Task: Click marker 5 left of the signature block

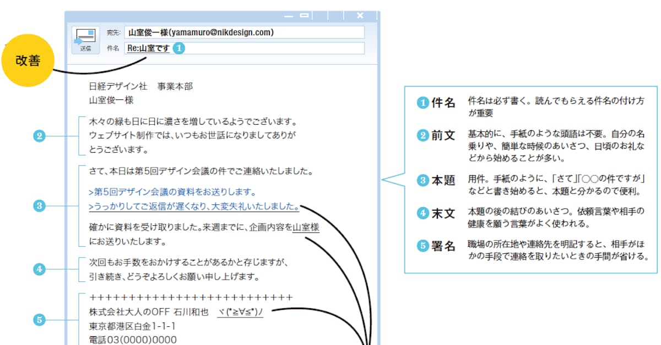Action: 39,320
